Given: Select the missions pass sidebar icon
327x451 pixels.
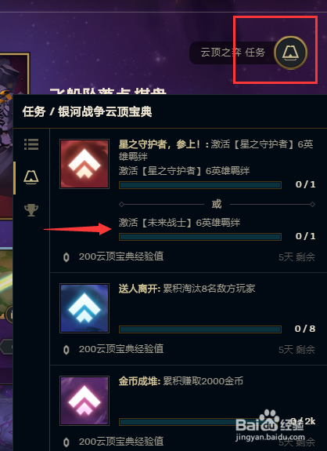Looking at the screenshot, I should pos(31,177).
